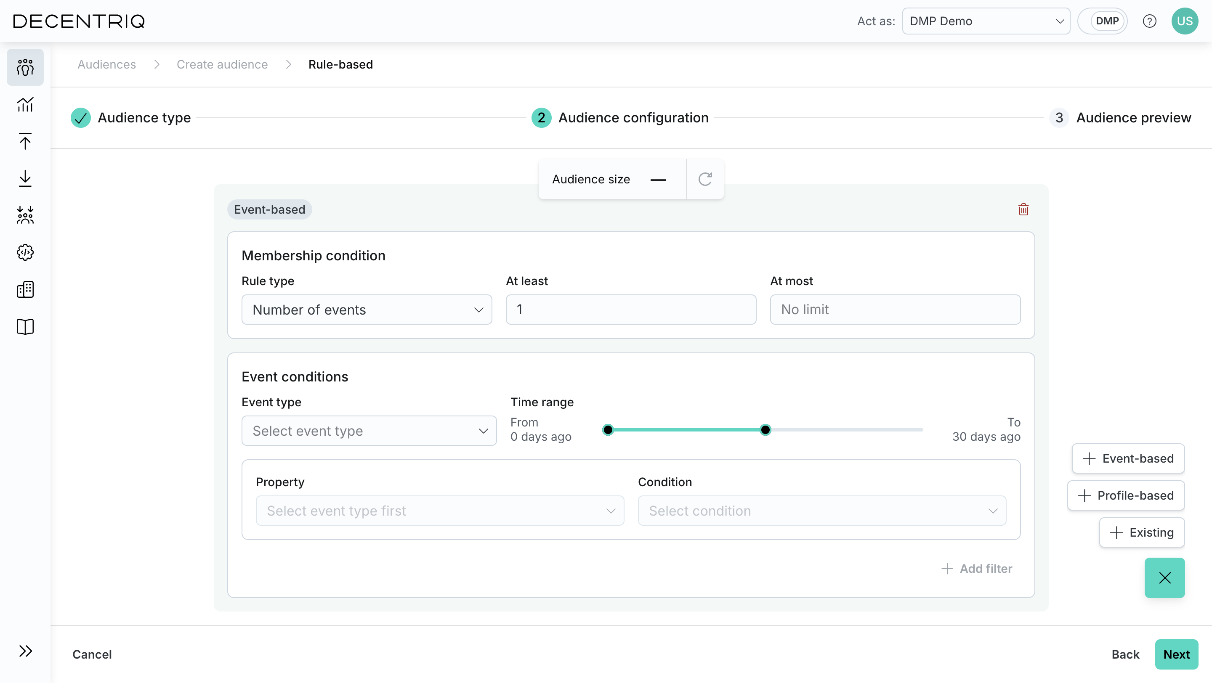
Task: Click the left time range slider handle
Action: pos(608,430)
